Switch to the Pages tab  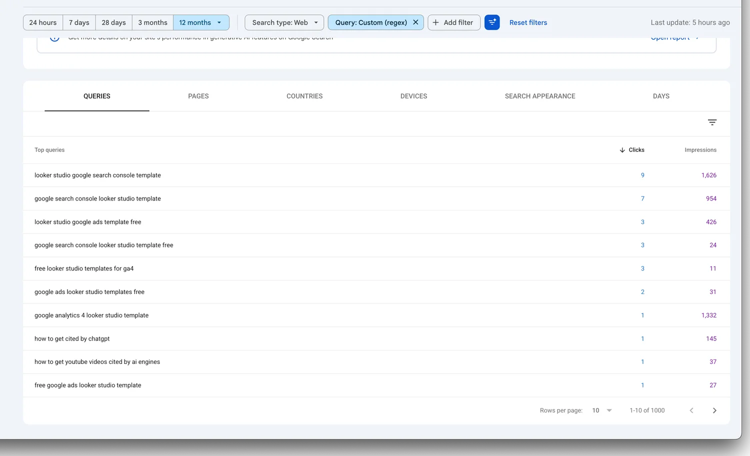tap(198, 96)
